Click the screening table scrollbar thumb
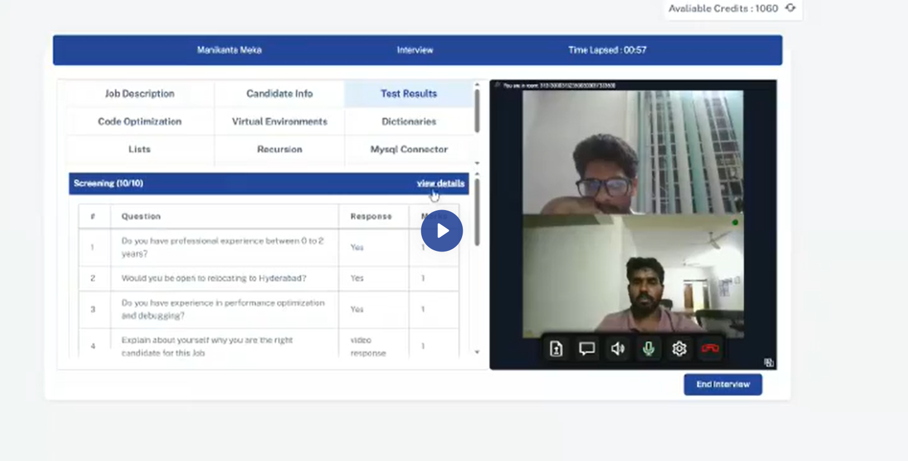The height and width of the screenshot is (461, 908). pos(477,212)
